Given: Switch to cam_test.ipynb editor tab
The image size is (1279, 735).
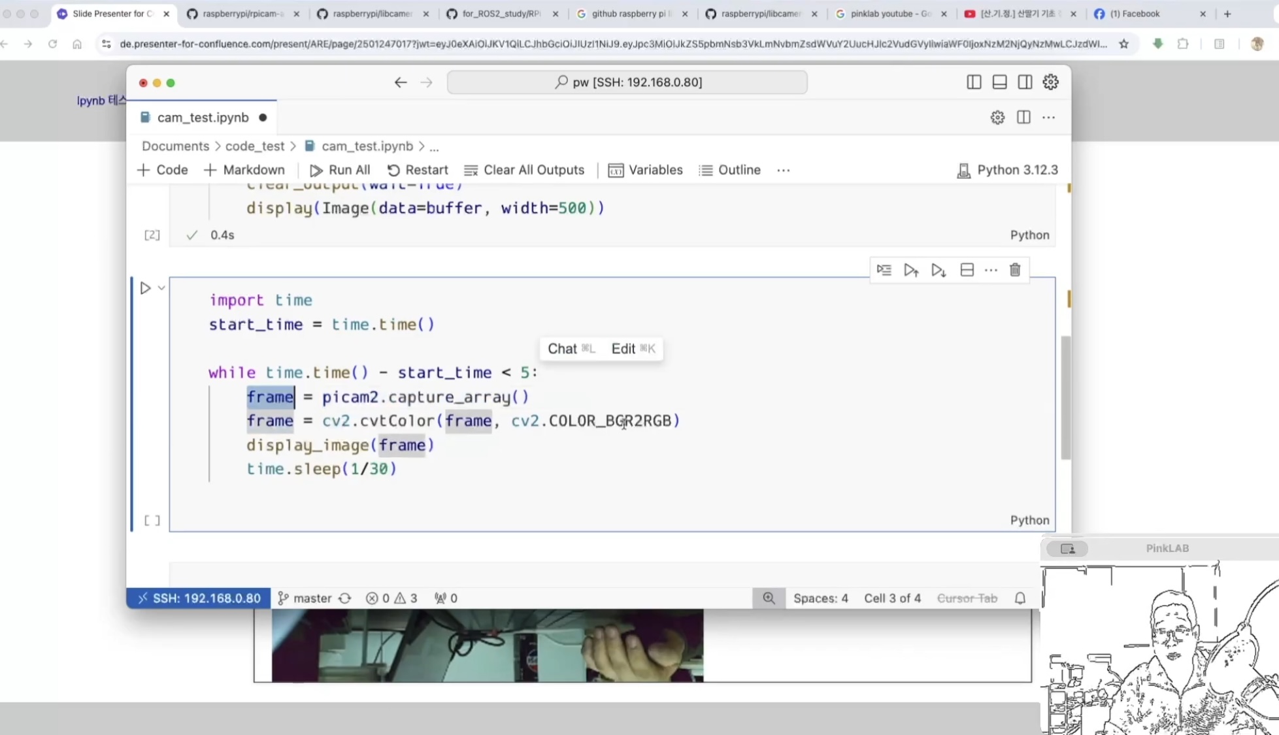Looking at the screenshot, I should point(203,118).
